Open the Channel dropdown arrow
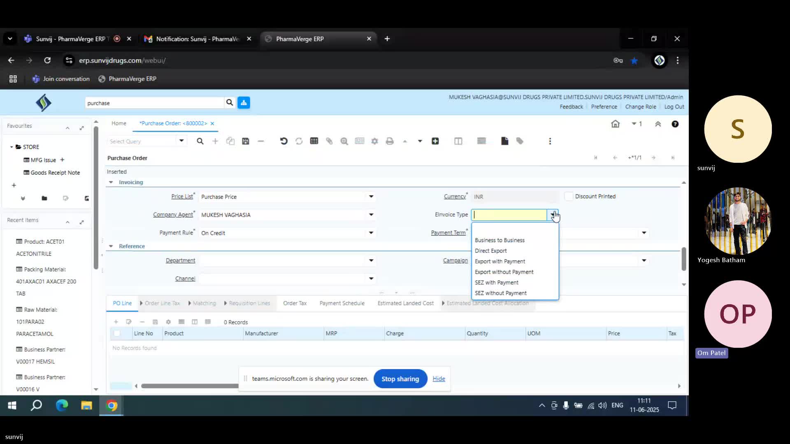 pyautogui.click(x=371, y=278)
